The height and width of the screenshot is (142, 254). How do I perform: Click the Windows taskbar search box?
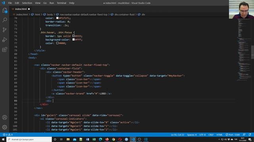pos(29,139)
